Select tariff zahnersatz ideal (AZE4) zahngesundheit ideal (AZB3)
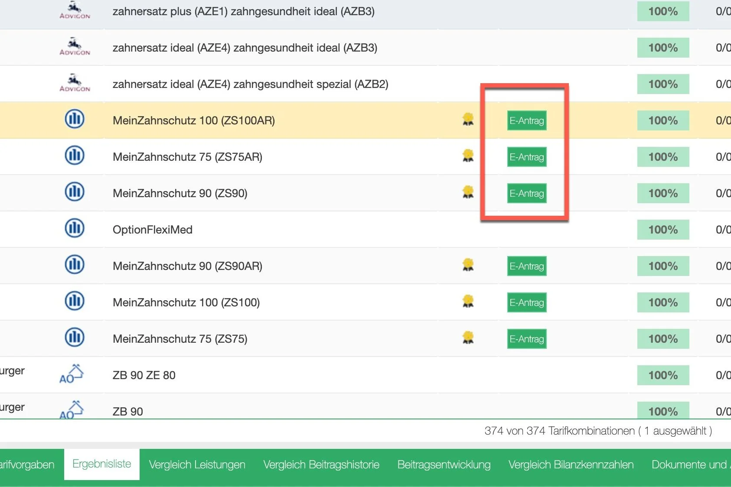Image resolution: width=731 pixels, height=487 pixels. pos(245,48)
